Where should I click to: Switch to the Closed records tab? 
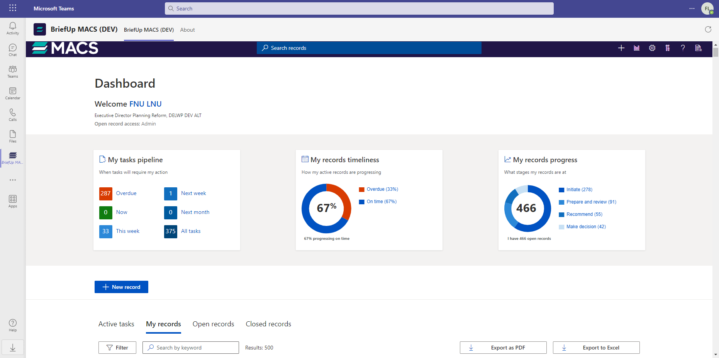pyautogui.click(x=268, y=324)
